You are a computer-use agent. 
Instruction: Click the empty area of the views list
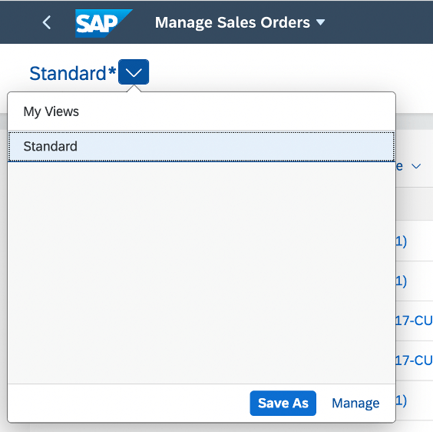(x=201, y=272)
